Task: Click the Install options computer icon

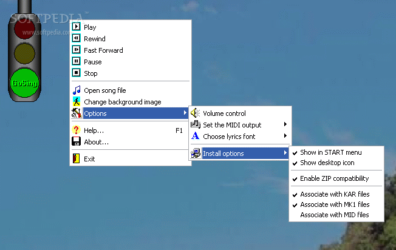Action: 196,153
